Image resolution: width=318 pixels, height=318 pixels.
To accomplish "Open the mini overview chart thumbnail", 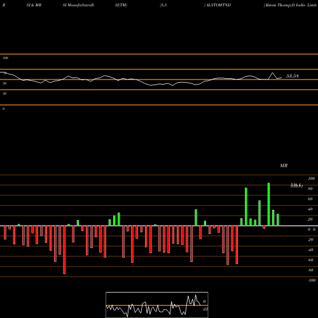I will coord(157,305).
